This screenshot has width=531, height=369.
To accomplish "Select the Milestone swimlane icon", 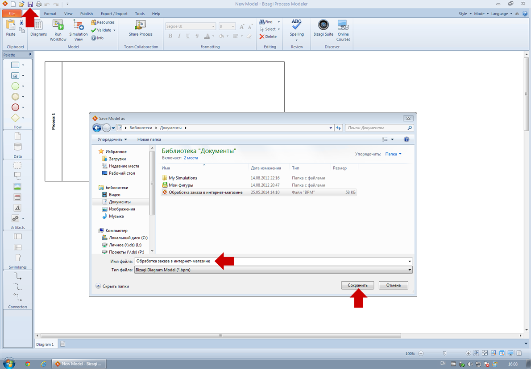I will tap(18, 258).
